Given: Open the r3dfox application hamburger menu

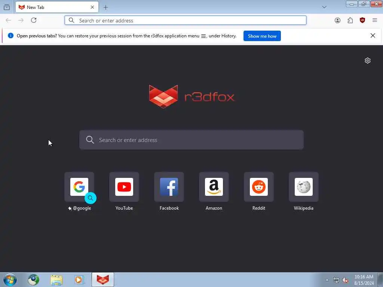Looking at the screenshot, I should tap(375, 20).
